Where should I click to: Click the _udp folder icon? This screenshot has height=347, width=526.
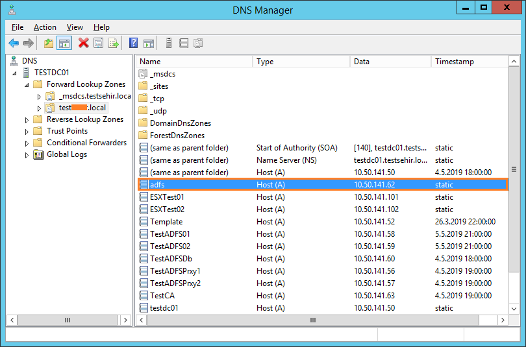tap(144, 110)
